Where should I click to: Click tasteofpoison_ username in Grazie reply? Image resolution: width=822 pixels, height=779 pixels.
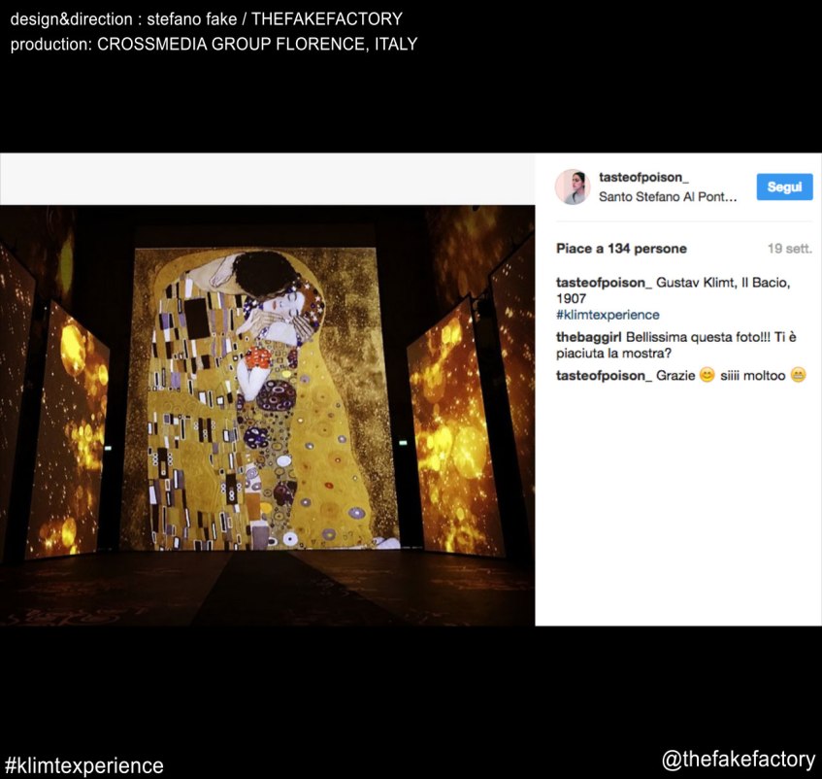tap(604, 376)
